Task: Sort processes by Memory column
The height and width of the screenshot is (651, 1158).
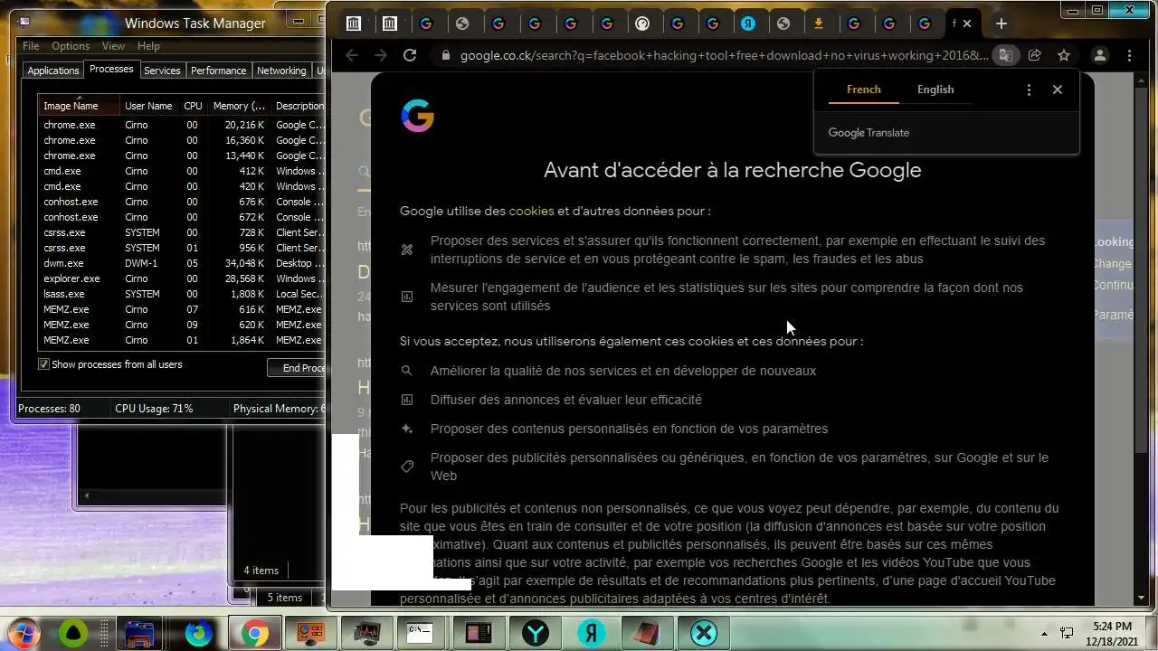Action: point(239,106)
